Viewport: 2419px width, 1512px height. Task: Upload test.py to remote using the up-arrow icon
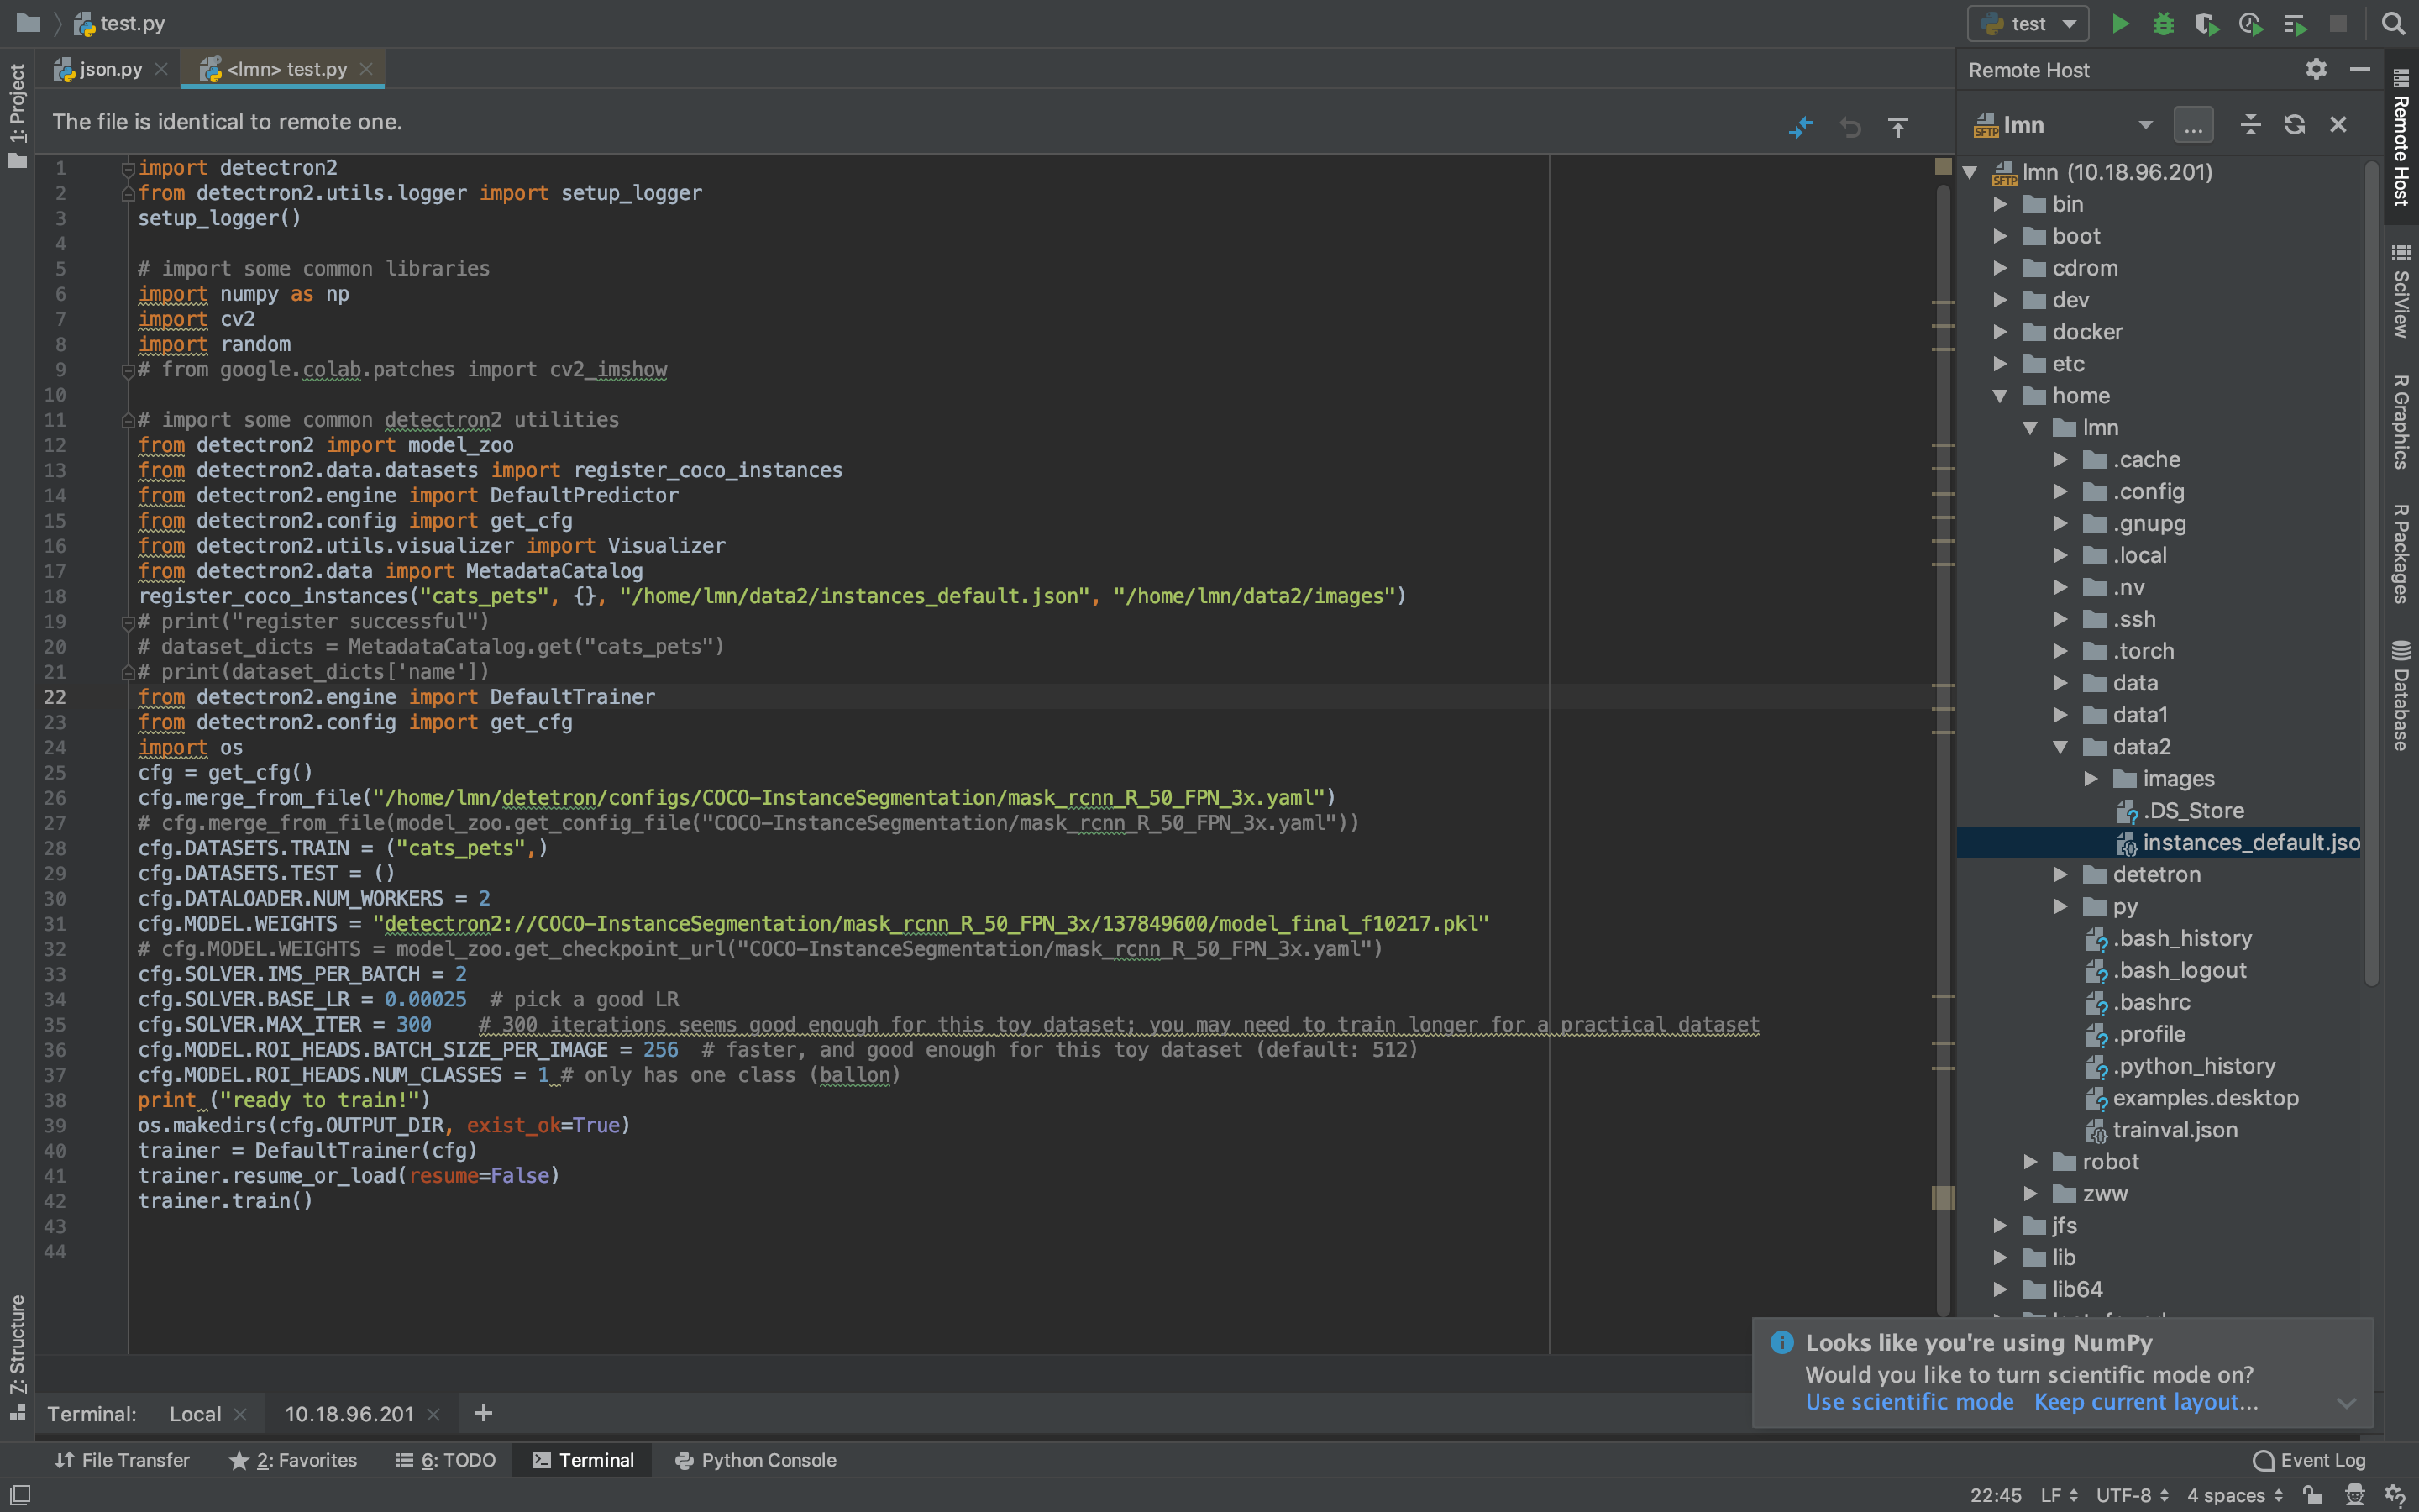pyautogui.click(x=1898, y=127)
